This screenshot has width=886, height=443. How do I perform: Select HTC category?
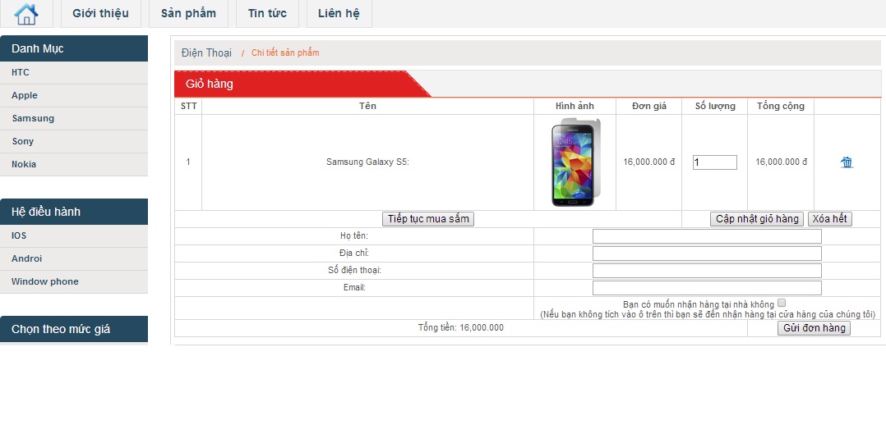(74, 73)
